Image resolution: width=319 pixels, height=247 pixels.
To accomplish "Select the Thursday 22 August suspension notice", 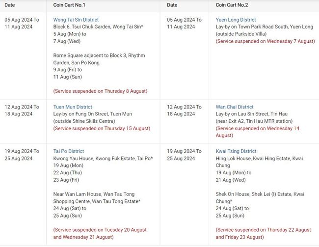I will [263, 233].
